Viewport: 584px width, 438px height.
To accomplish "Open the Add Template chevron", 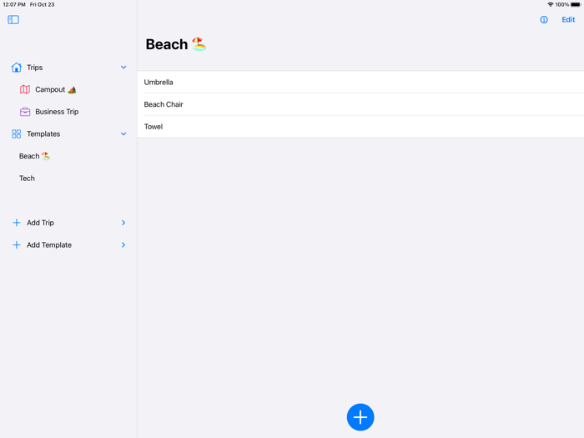I will [123, 245].
